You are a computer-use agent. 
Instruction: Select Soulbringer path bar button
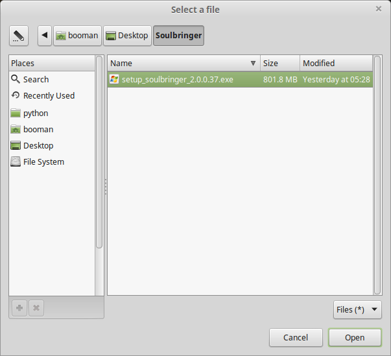pyautogui.click(x=178, y=36)
